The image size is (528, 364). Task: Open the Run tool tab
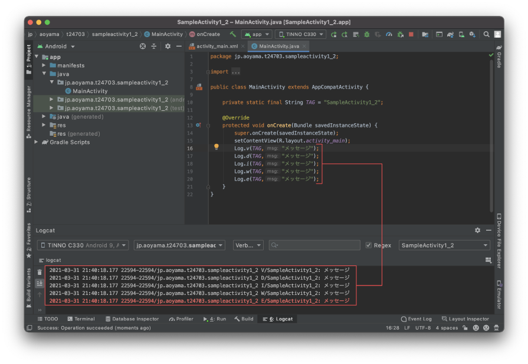tap(215, 319)
